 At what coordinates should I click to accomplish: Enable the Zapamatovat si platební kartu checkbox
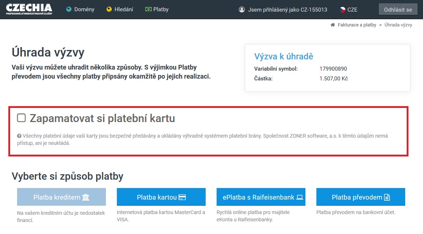point(22,118)
